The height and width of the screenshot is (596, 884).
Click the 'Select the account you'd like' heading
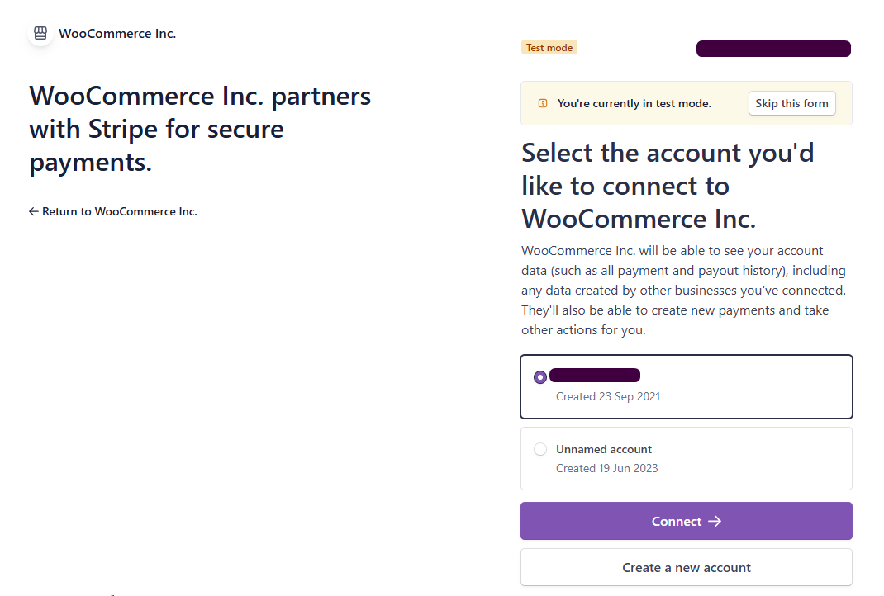[668, 186]
